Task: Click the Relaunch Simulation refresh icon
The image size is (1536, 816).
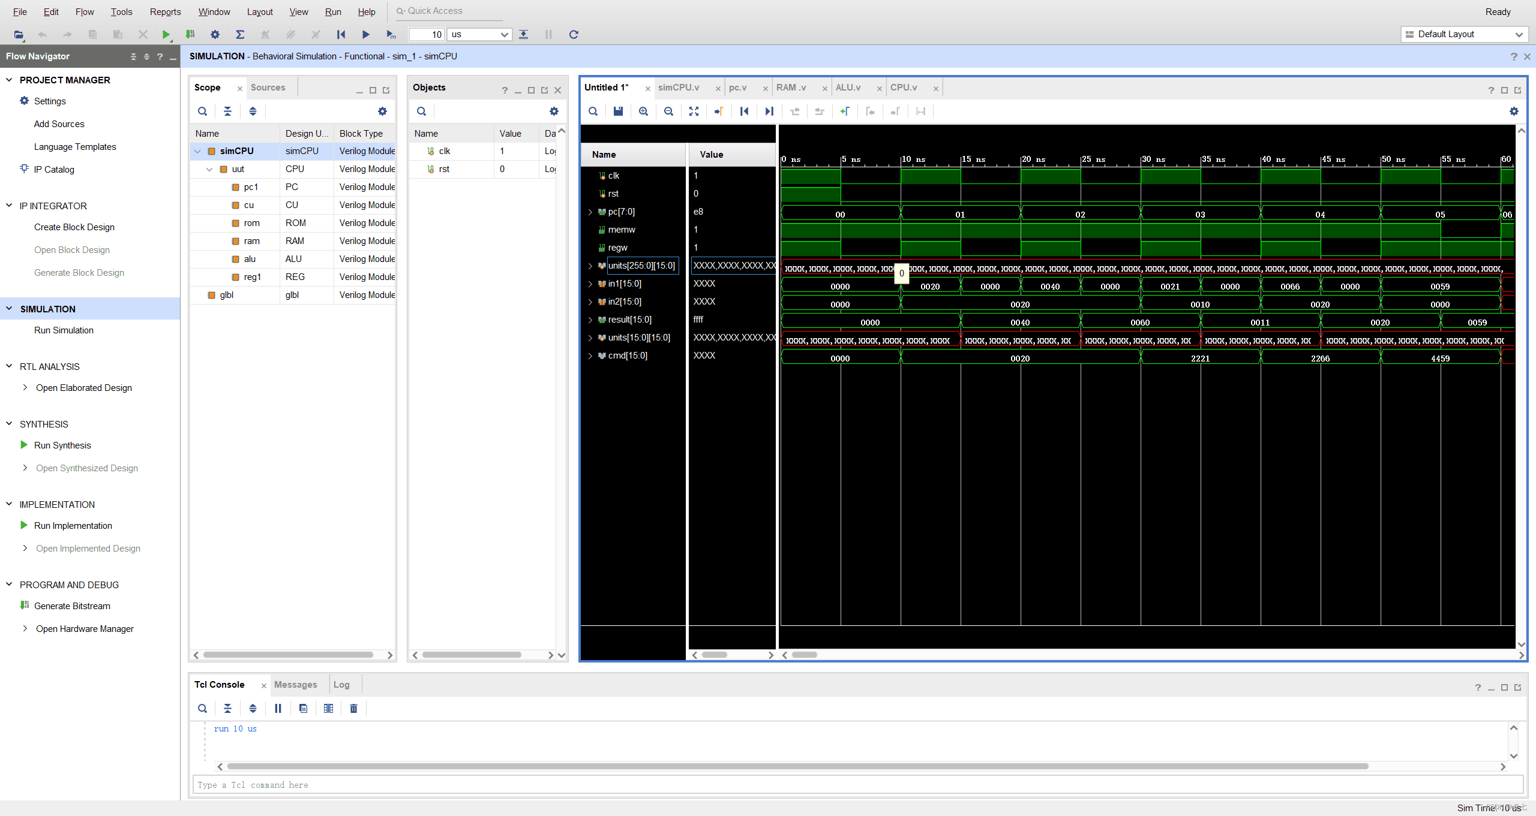Action: click(574, 35)
